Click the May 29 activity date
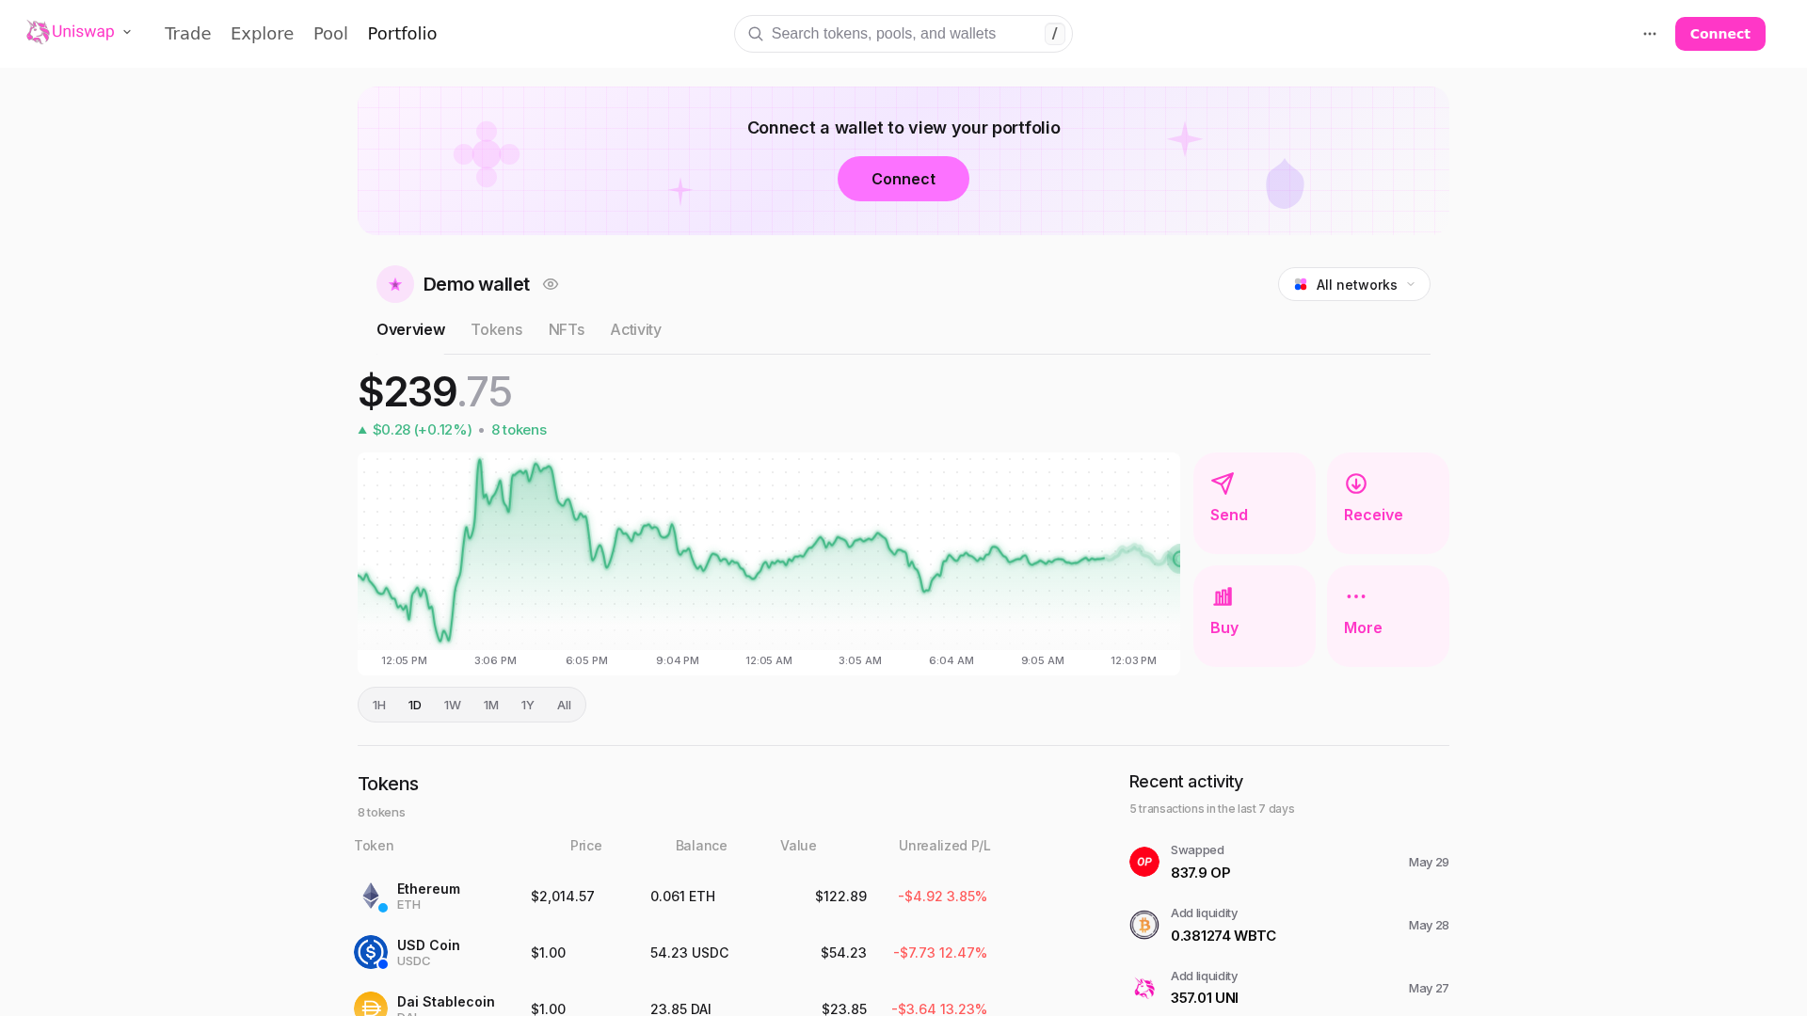The width and height of the screenshot is (1807, 1016). coord(1429,863)
